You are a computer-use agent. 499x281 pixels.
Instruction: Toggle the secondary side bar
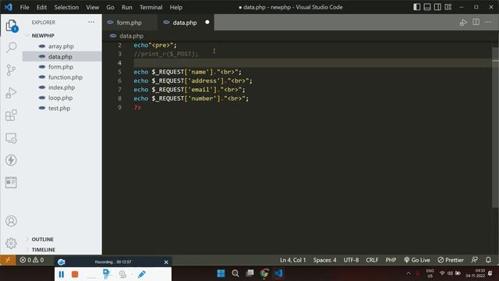click(437, 7)
